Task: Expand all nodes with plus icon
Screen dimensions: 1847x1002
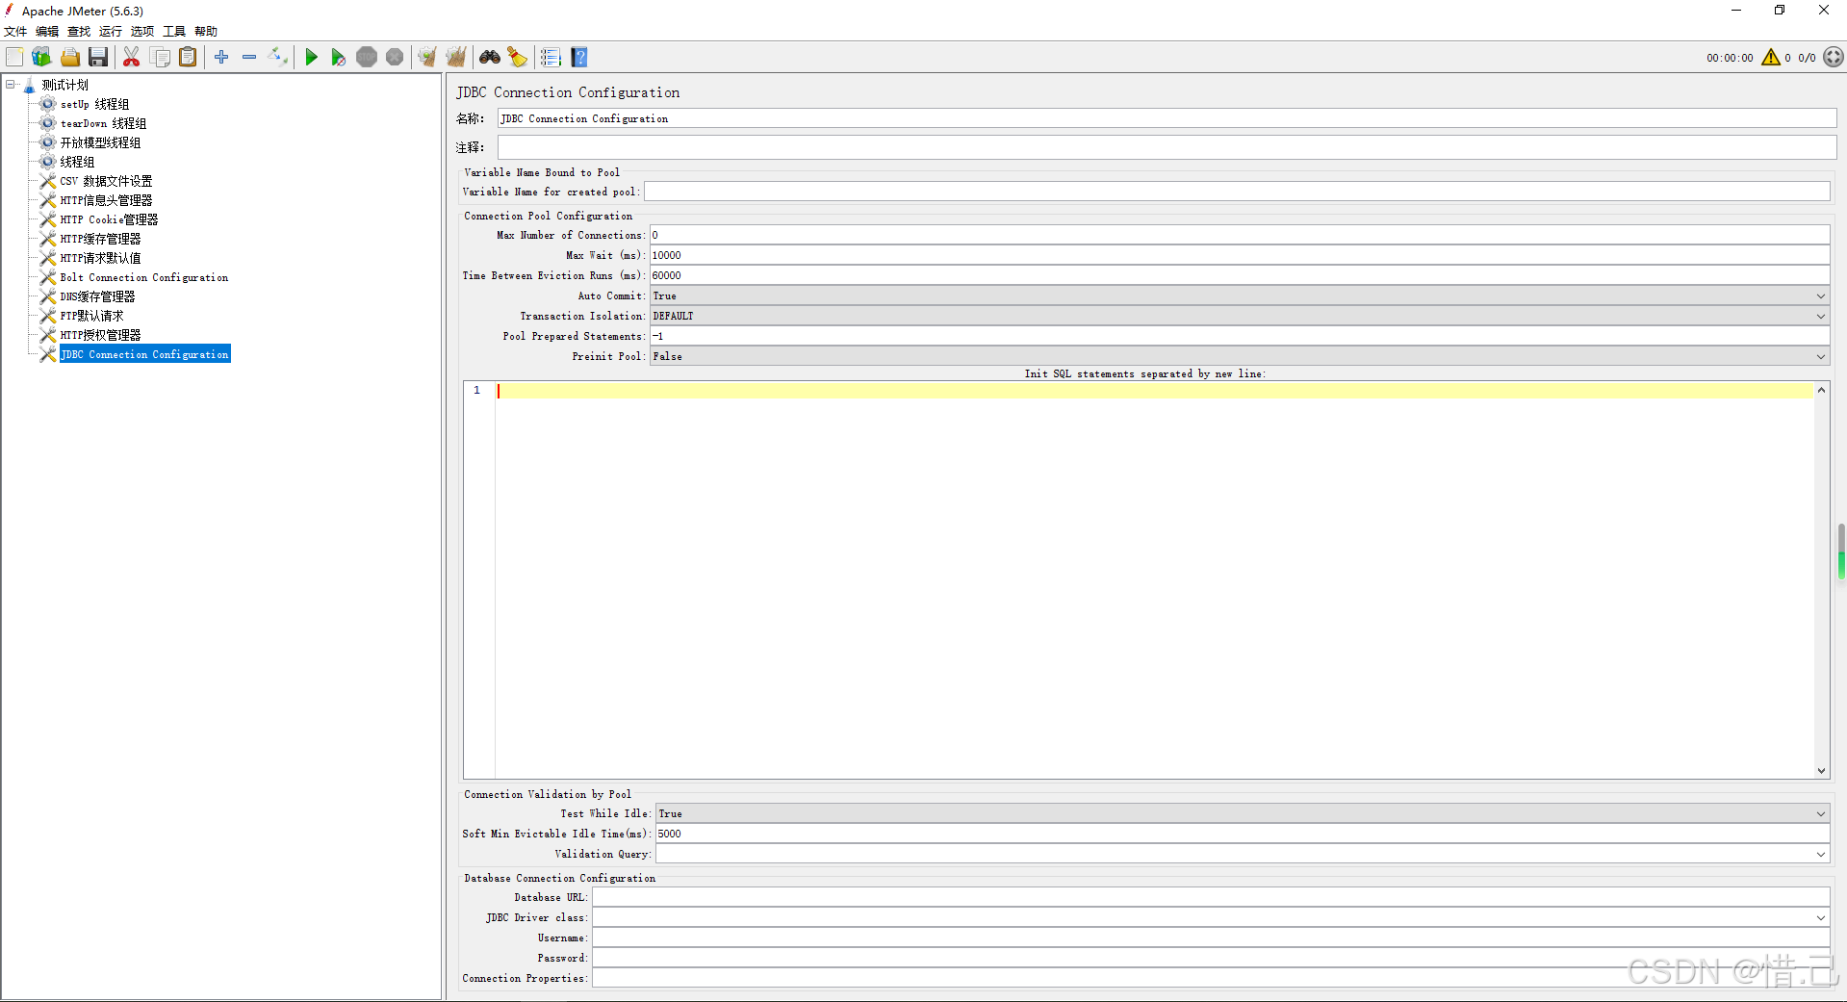Action: [221, 58]
